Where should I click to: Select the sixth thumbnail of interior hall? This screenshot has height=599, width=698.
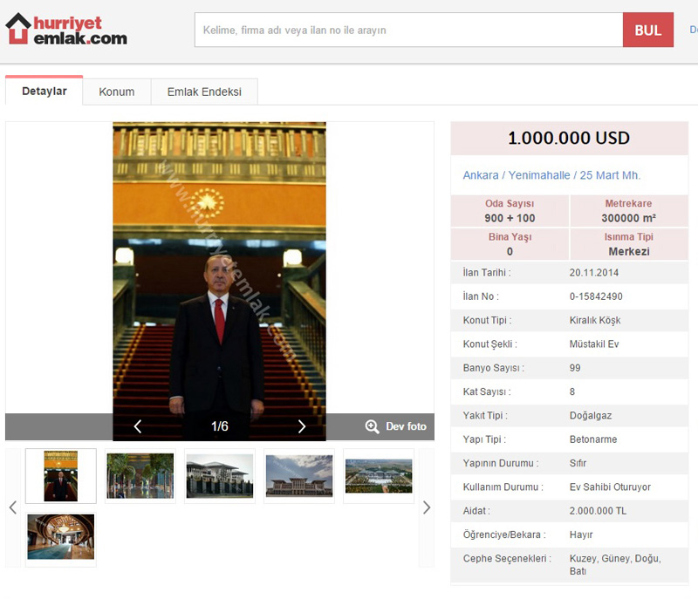[x=61, y=537]
